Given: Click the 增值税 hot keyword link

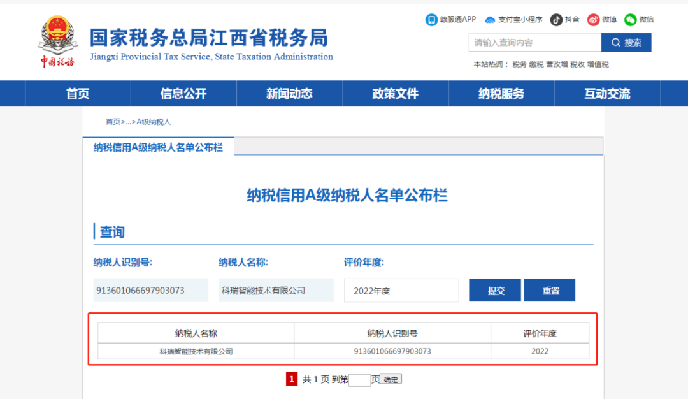Looking at the screenshot, I should tap(598, 64).
